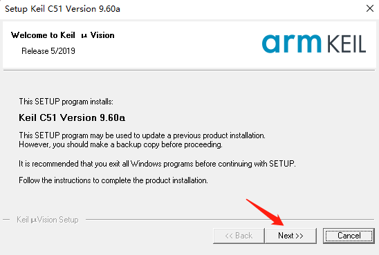Click the separator line beneath the welcome banner
Image resolution: width=379 pixels, height=255 pixels.
coord(189,70)
